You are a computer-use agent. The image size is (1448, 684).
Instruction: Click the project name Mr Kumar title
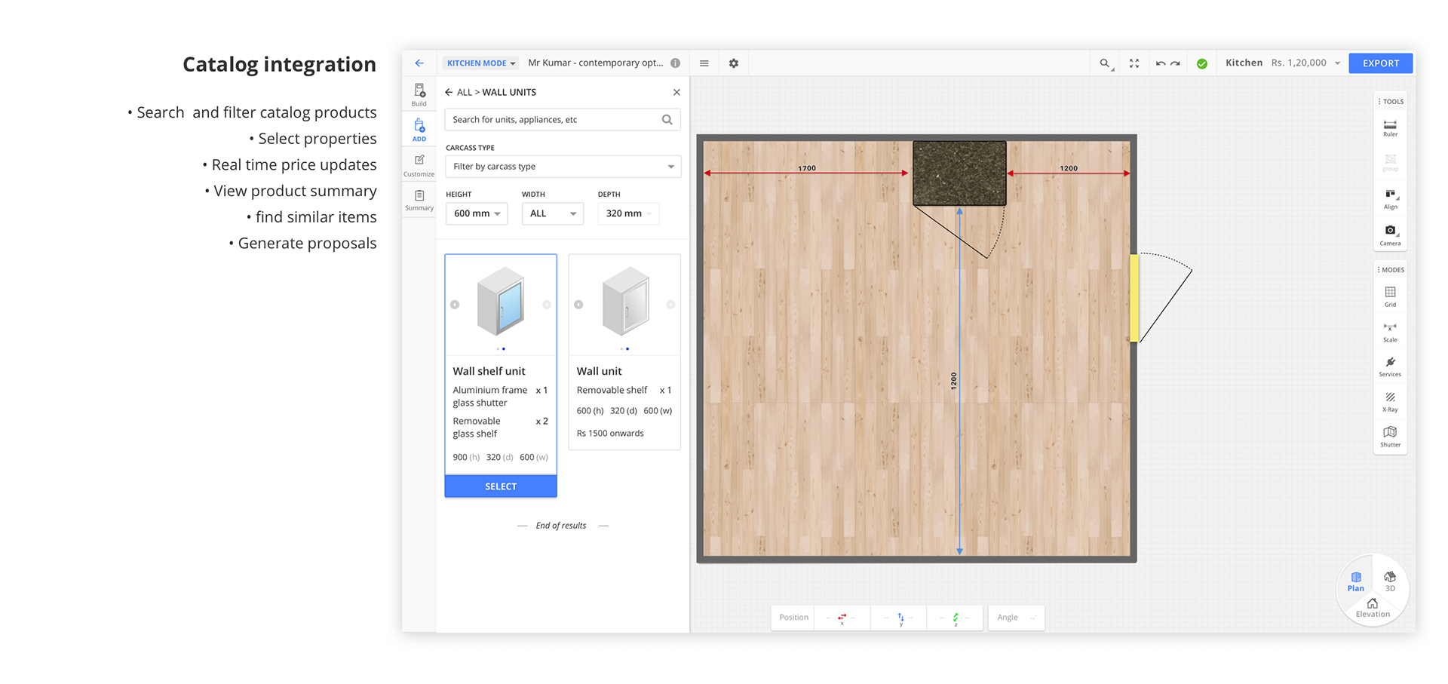596,63
